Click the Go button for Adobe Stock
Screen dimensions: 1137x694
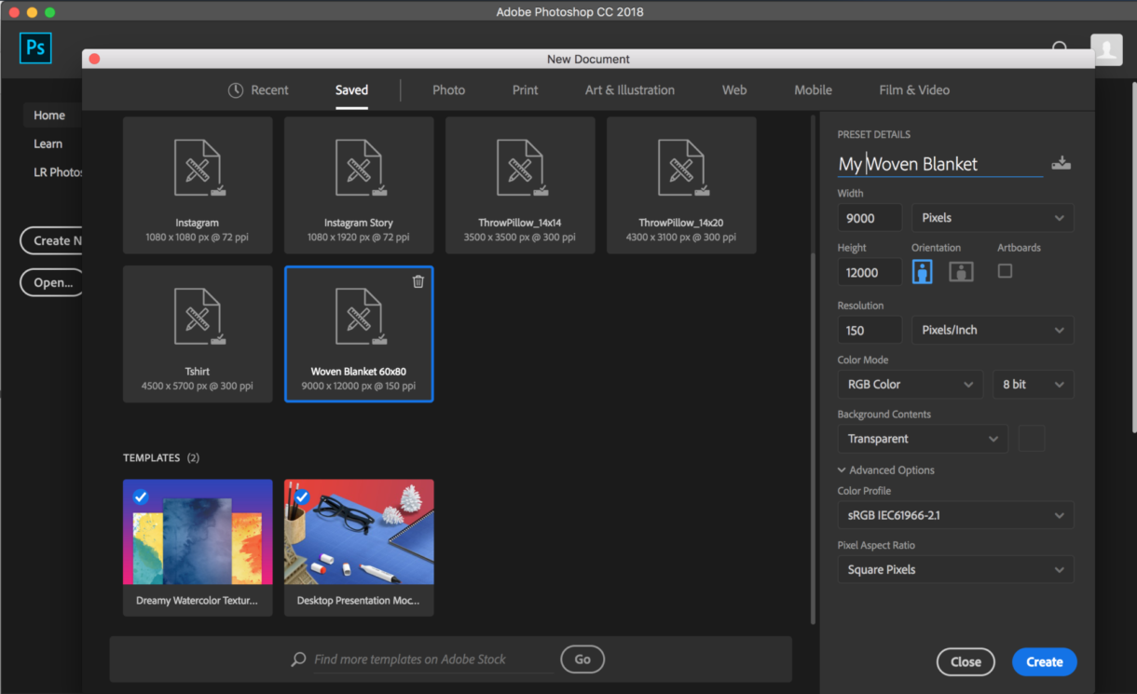coord(582,660)
